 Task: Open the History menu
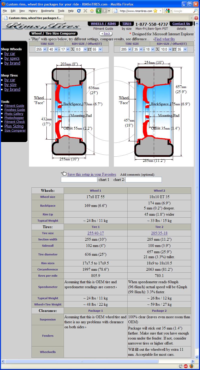coord(33,11)
